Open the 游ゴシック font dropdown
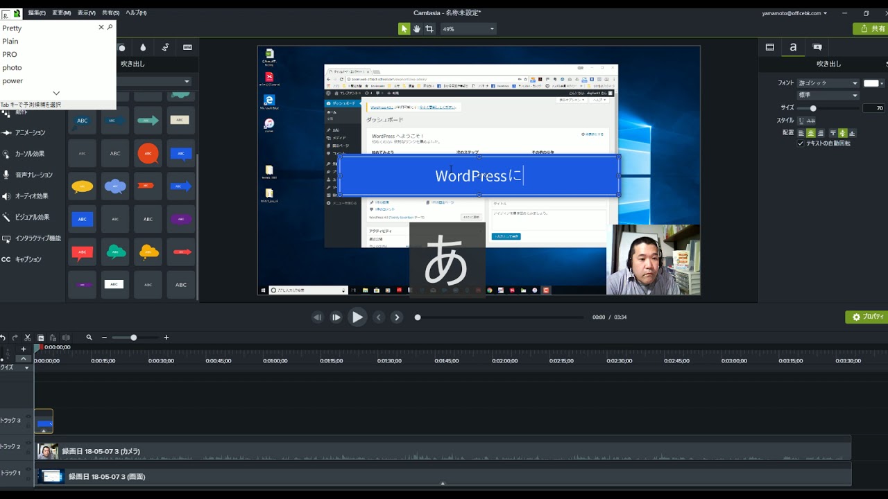 828,83
